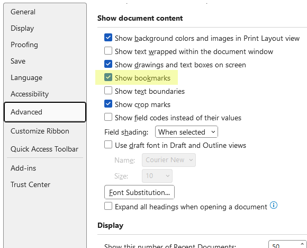Enable Show field codes instead of values

(108, 117)
